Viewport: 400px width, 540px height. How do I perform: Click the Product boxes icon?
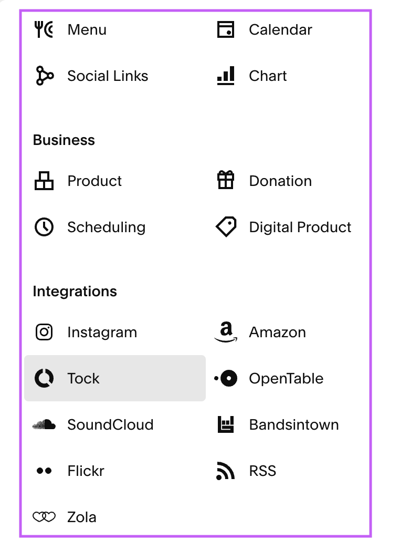point(44,181)
